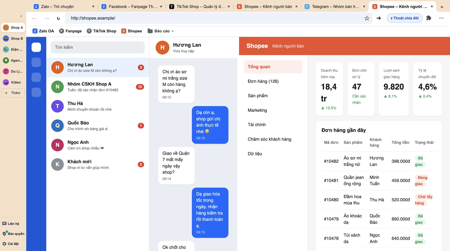Bookmark the page with the star icon

(x=367, y=18)
